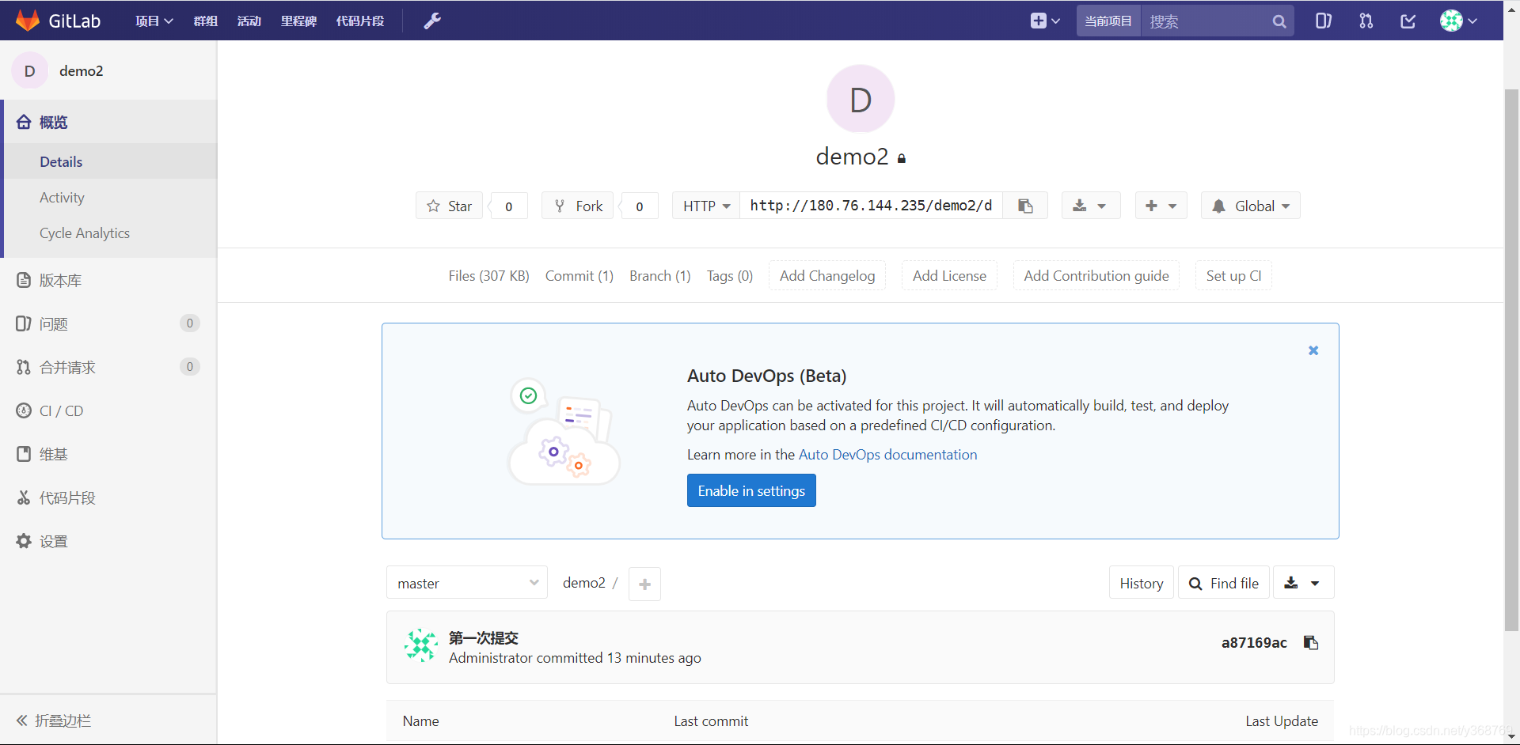Open the master branch dropdown
The image size is (1520, 745).
(x=467, y=583)
